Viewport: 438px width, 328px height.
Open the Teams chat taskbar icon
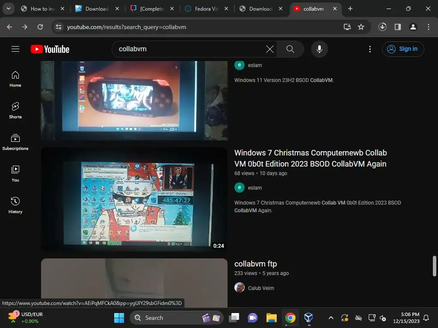252,318
